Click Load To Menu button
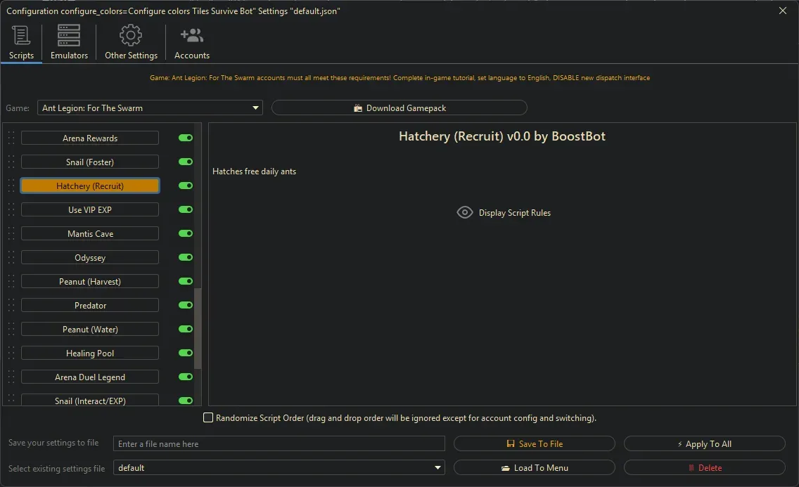The height and width of the screenshot is (487, 799). [534, 467]
